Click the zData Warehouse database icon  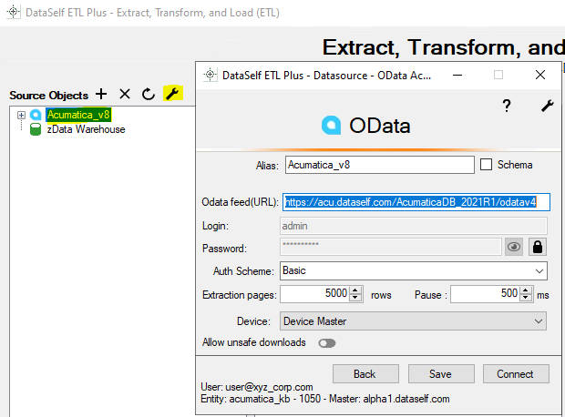36,129
